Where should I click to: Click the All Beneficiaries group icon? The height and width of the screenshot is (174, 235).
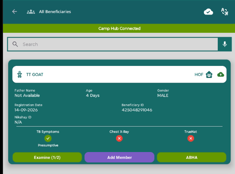click(31, 12)
